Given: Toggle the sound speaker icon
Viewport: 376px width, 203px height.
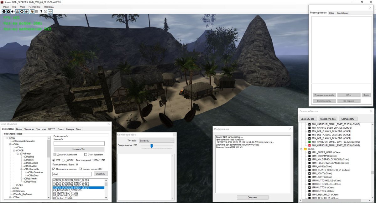Looking at the screenshot, I should pos(13,12).
